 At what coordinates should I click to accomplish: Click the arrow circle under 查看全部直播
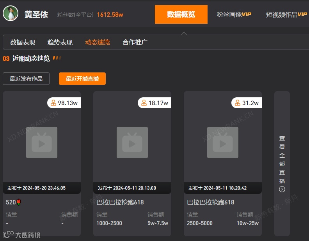(x=282, y=189)
